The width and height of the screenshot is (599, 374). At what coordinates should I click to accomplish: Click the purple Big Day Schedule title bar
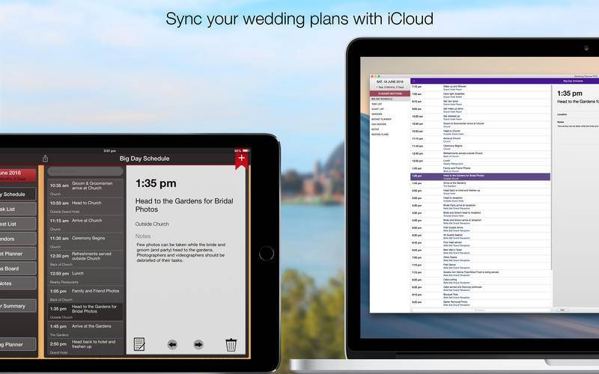pyautogui.click(x=505, y=81)
